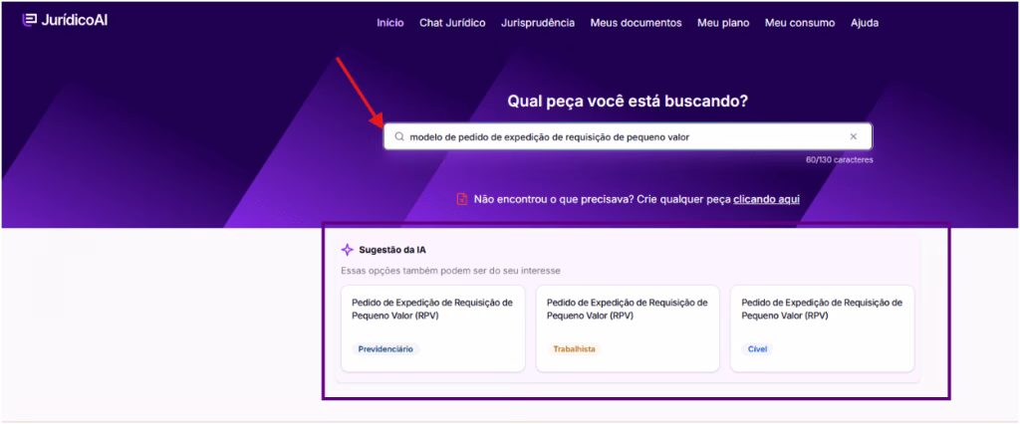This screenshot has width=1020, height=424.
Task: Open Chat Jurídico
Action: pos(452,23)
